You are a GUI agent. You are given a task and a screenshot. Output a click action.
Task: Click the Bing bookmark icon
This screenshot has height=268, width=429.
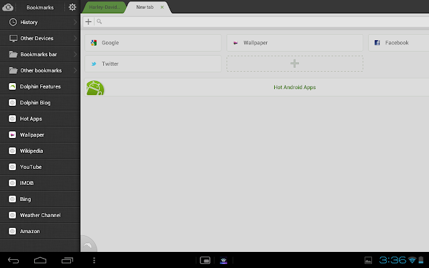(12, 199)
